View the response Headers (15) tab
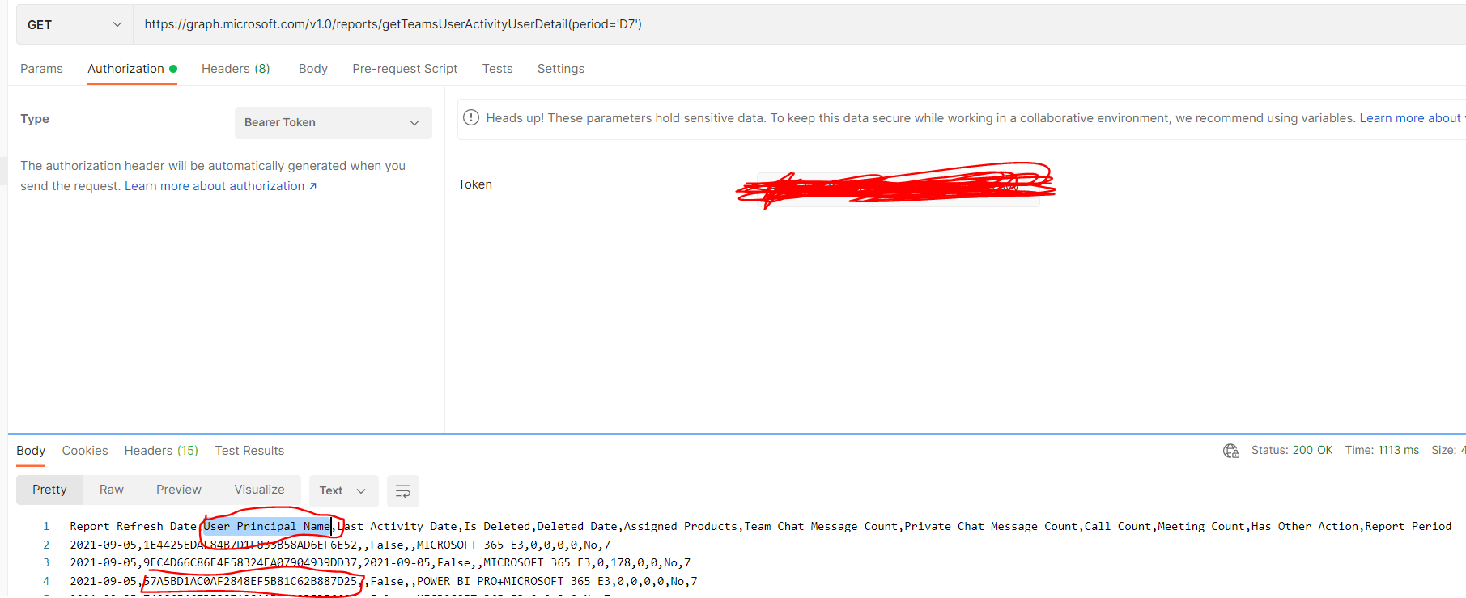This screenshot has width=1466, height=598. [161, 451]
